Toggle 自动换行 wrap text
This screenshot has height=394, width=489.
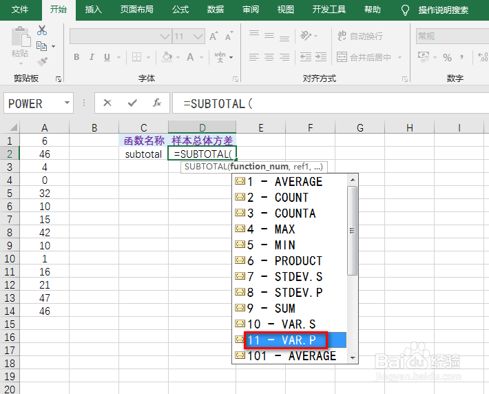click(360, 37)
